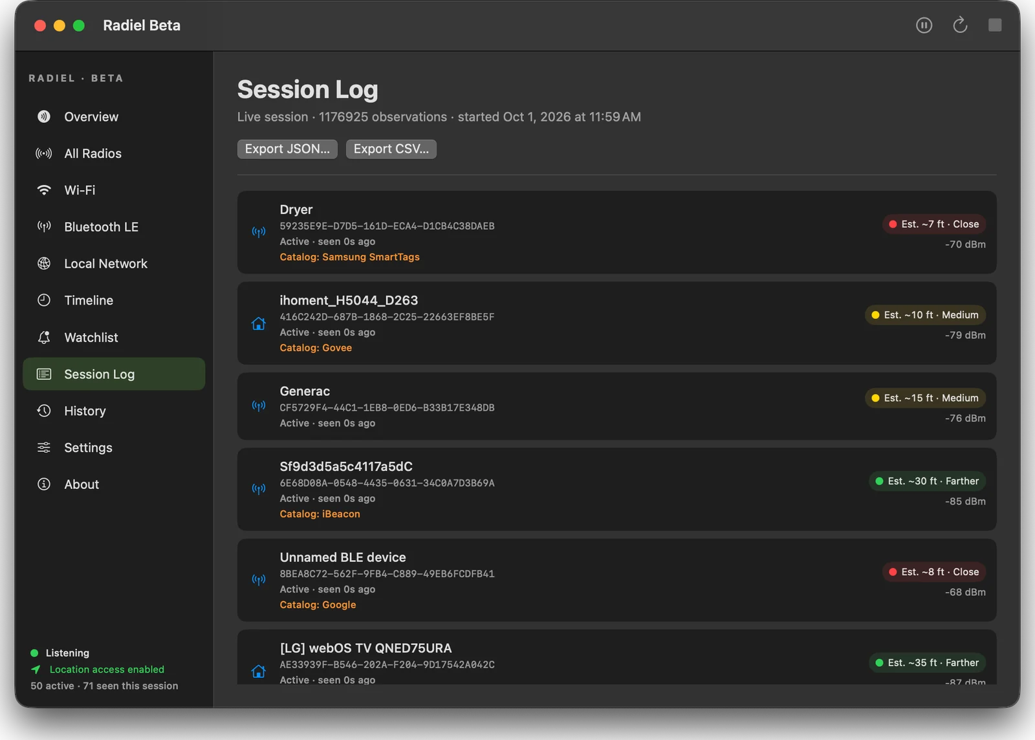Click UUID 59235E9E-D7D5-161D-ECA4-D1CB4C38DAEB
The height and width of the screenshot is (740, 1035).
(387, 226)
